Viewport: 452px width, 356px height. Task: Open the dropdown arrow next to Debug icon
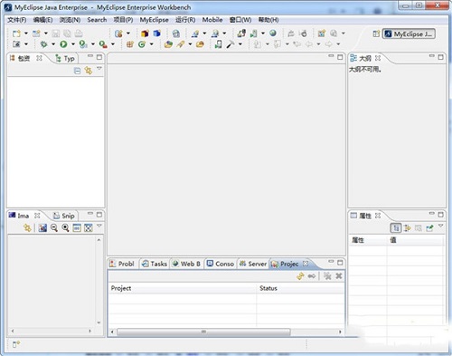[53, 44]
